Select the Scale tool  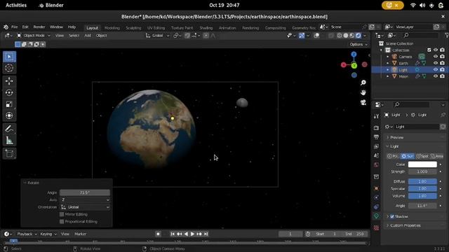coord(9,104)
